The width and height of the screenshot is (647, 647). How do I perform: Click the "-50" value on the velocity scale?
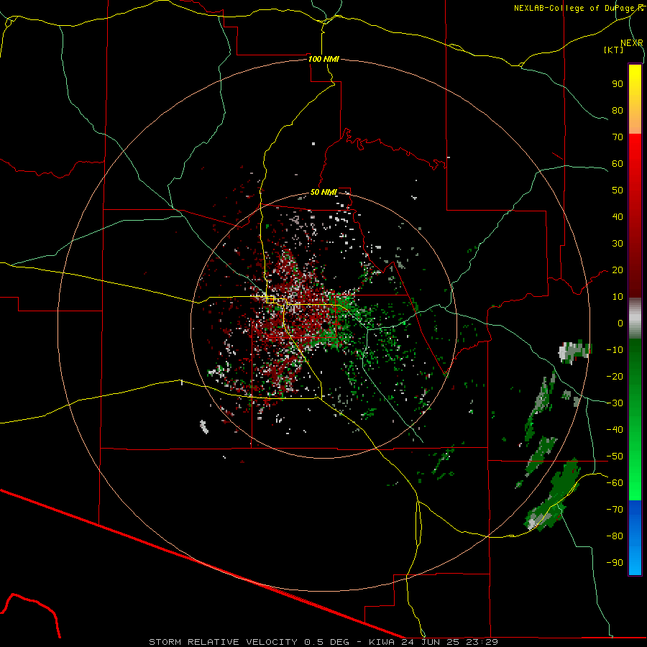615,456
